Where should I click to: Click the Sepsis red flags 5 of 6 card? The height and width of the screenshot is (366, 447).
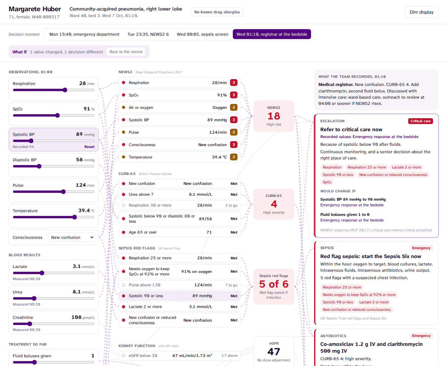click(274, 287)
